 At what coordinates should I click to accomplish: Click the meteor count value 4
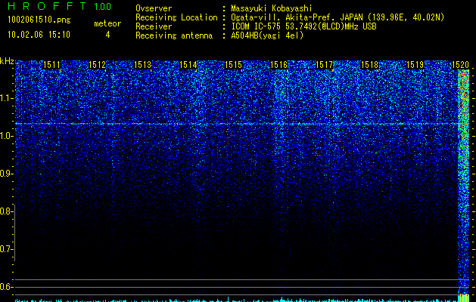107,35
